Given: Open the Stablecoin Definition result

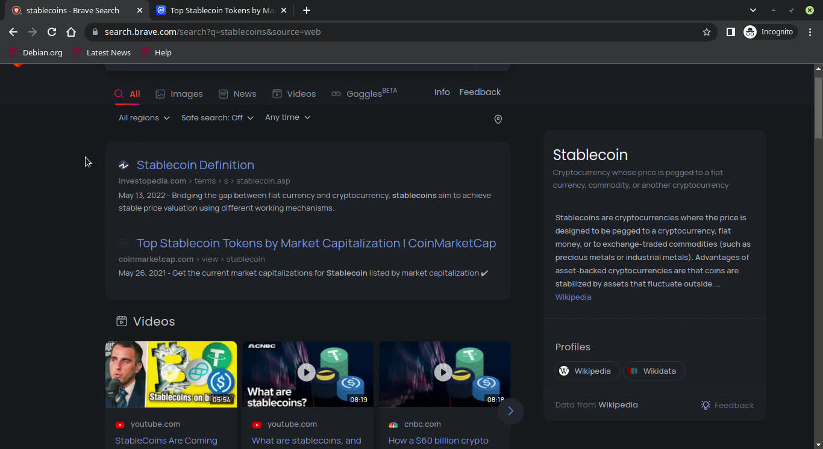Looking at the screenshot, I should [195, 165].
